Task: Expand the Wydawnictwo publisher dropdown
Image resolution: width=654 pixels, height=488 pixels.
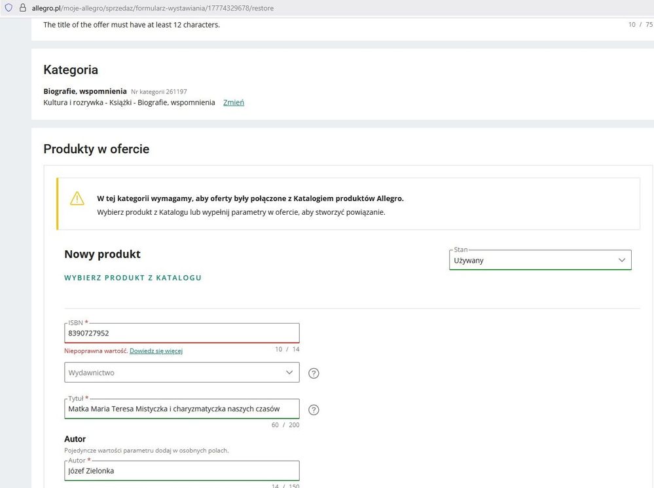Action: [x=181, y=373]
